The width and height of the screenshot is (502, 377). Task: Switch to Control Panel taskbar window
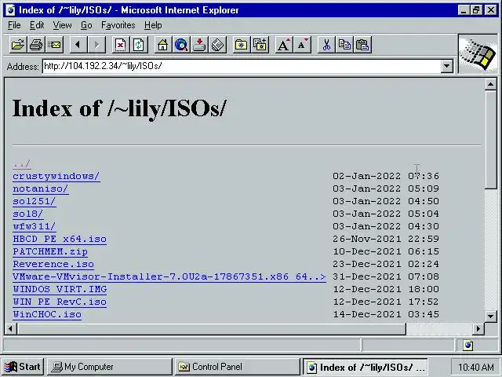pos(237,367)
